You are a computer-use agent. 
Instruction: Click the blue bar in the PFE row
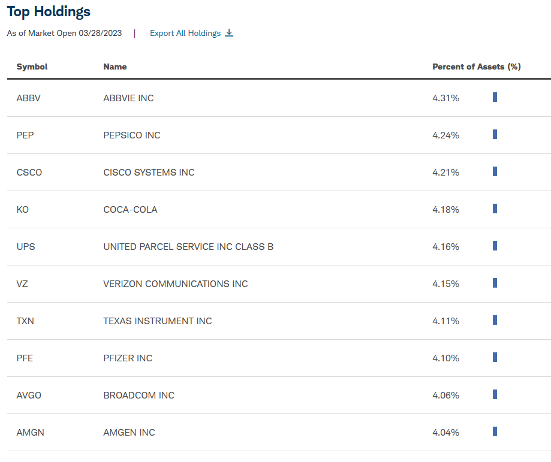[x=495, y=357]
